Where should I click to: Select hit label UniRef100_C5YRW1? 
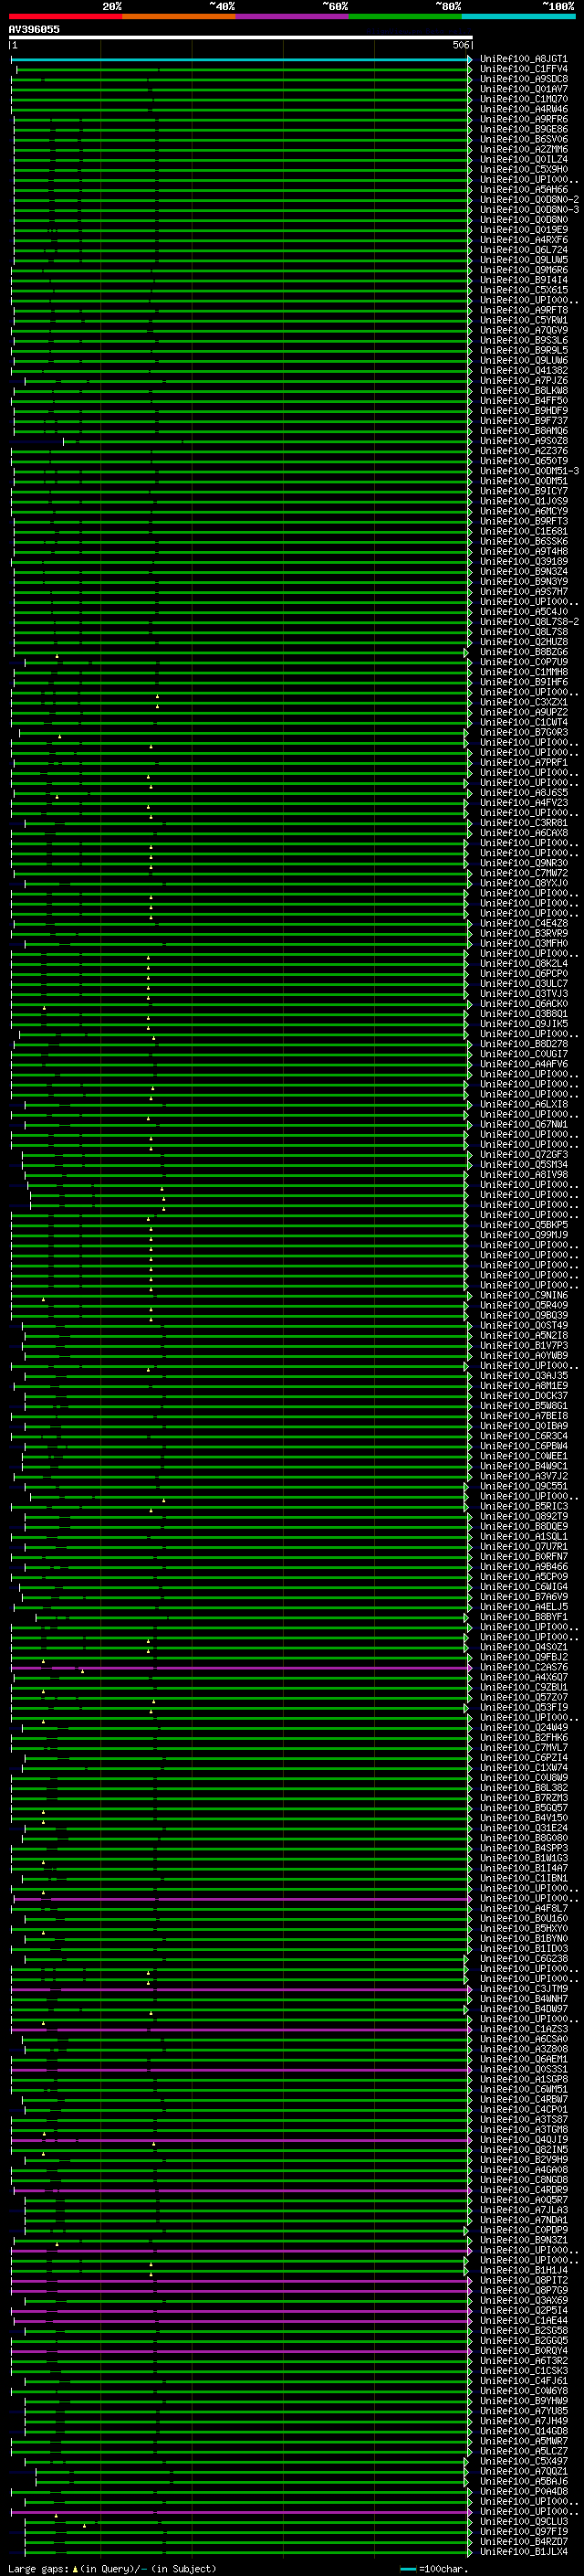(523, 320)
